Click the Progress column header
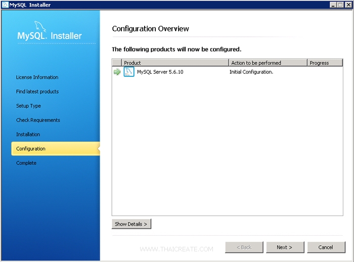The width and height of the screenshot is (354, 262). tap(325, 63)
